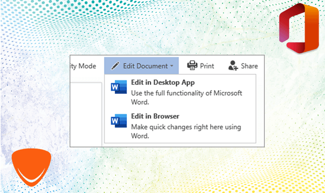Click the Print button
Image resolution: width=325 pixels, height=193 pixels.
200,66
